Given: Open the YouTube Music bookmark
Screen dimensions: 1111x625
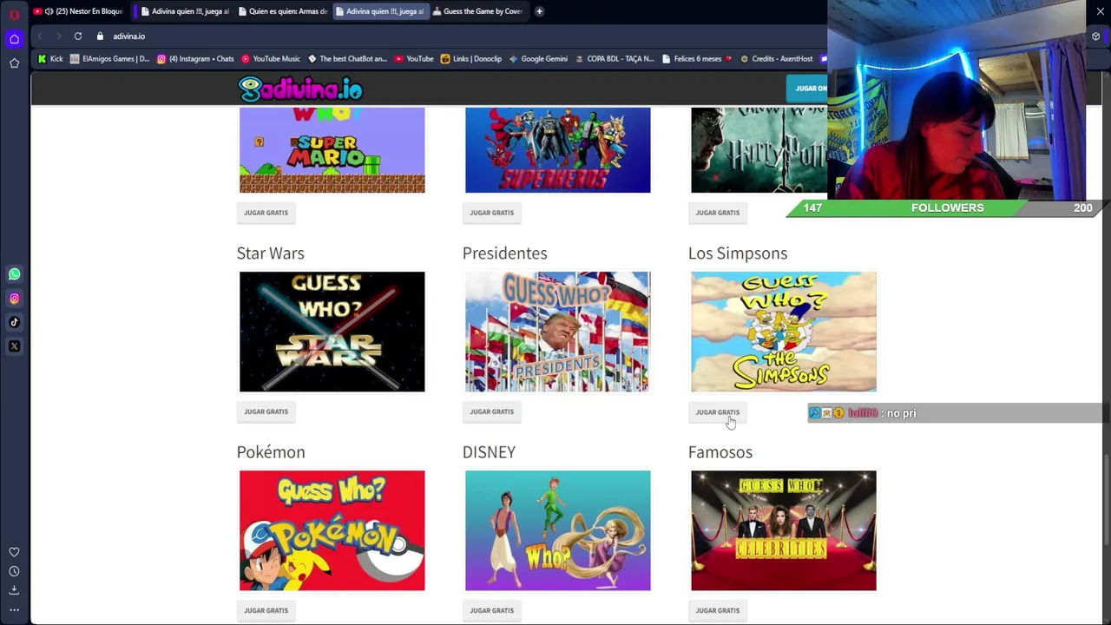Looking at the screenshot, I should coord(271,59).
